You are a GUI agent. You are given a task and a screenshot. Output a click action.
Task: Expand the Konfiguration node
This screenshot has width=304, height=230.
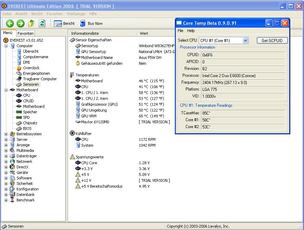[6, 189]
